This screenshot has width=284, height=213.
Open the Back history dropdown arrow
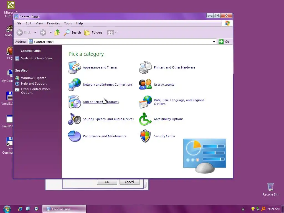pyautogui.click(x=35, y=33)
